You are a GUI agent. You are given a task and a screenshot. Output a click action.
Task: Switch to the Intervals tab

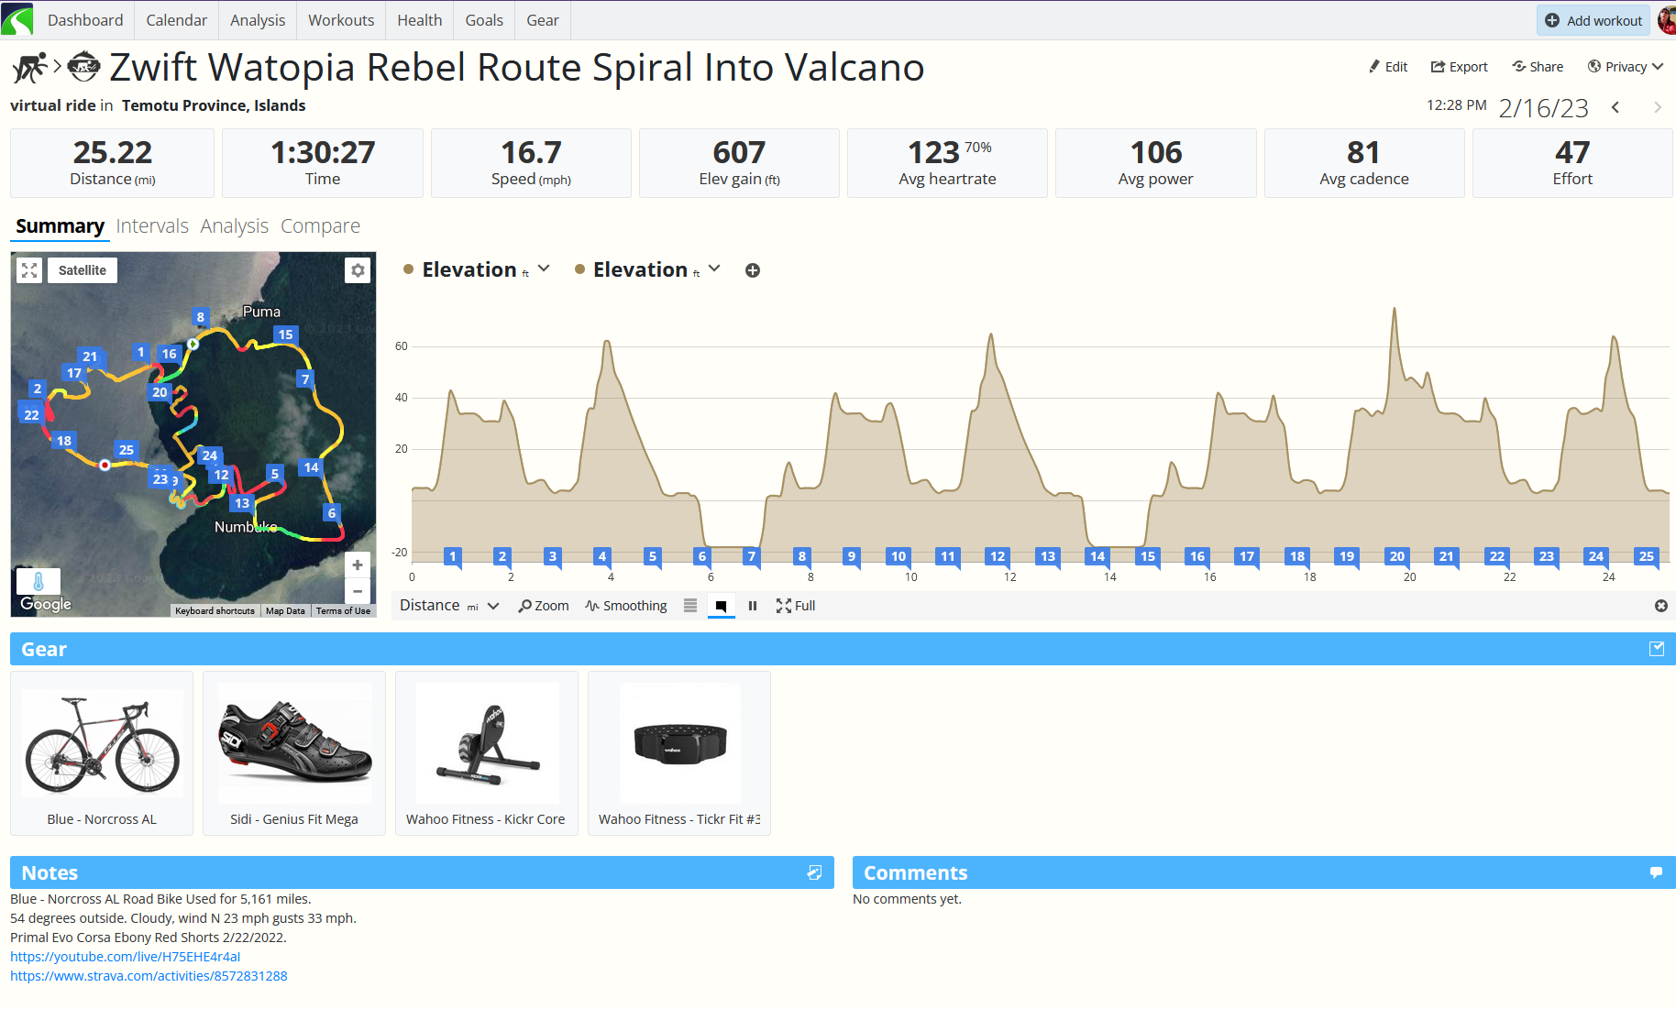152,226
